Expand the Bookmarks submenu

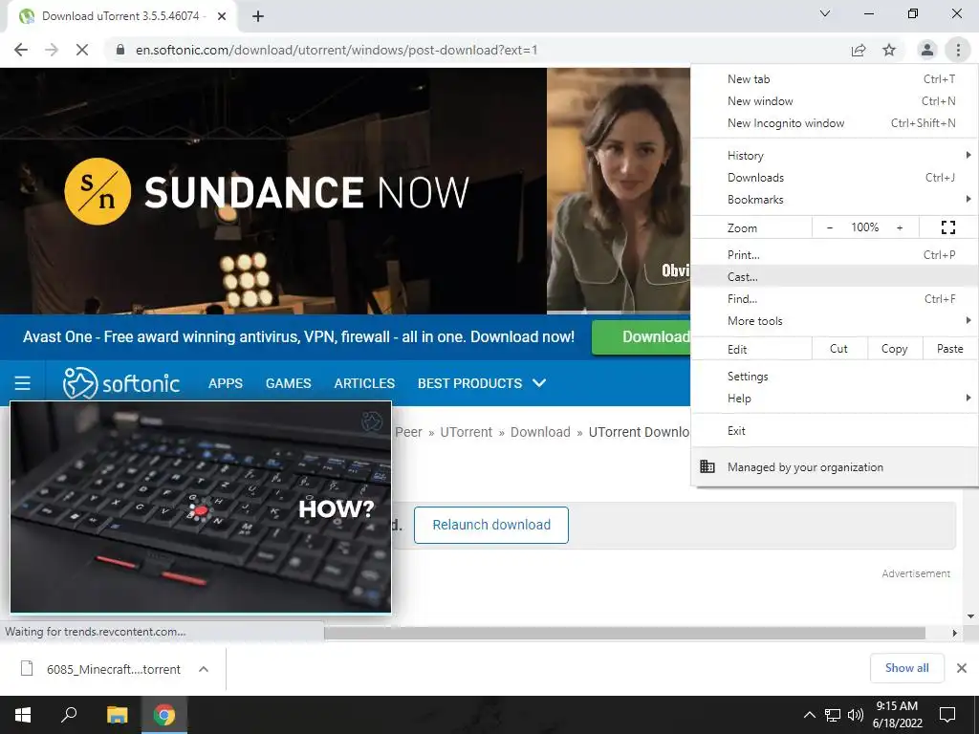pyautogui.click(x=835, y=199)
